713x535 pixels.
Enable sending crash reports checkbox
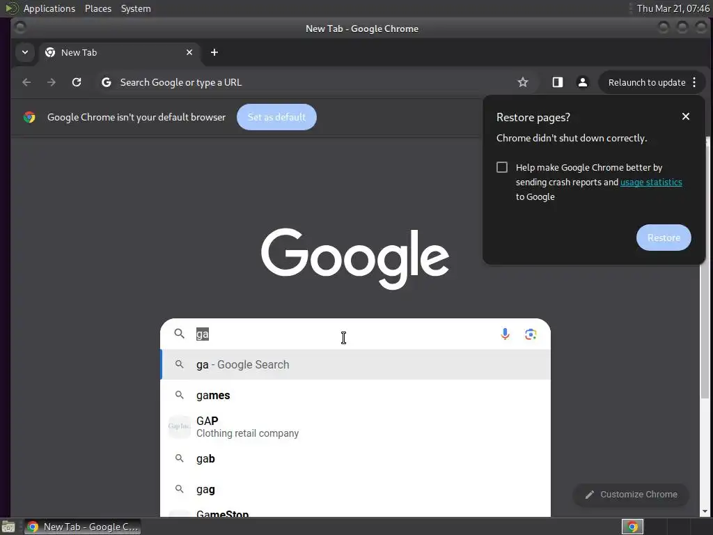[502, 167]
